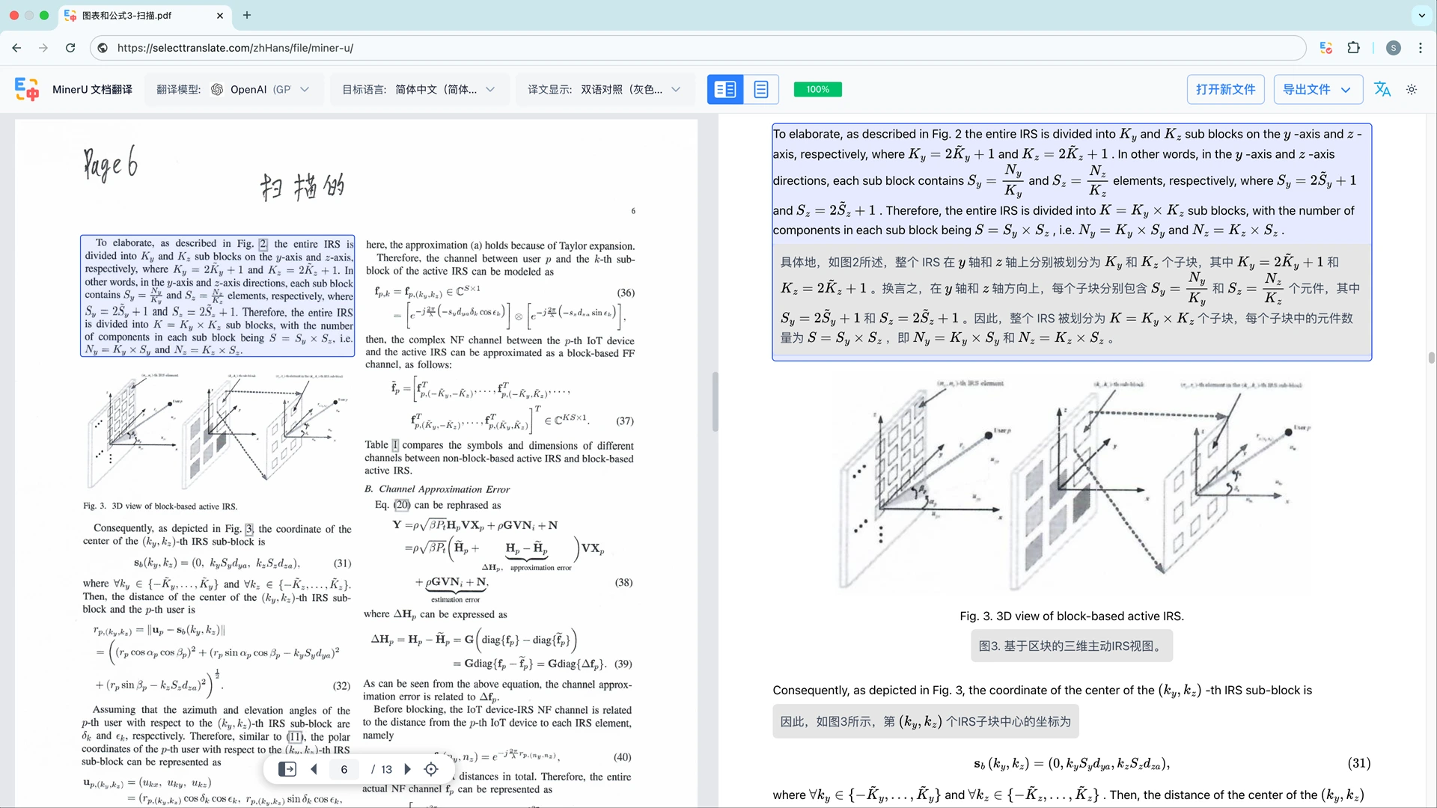Switch to single-column view mode
1437x808 pixels.
point(760,90)
